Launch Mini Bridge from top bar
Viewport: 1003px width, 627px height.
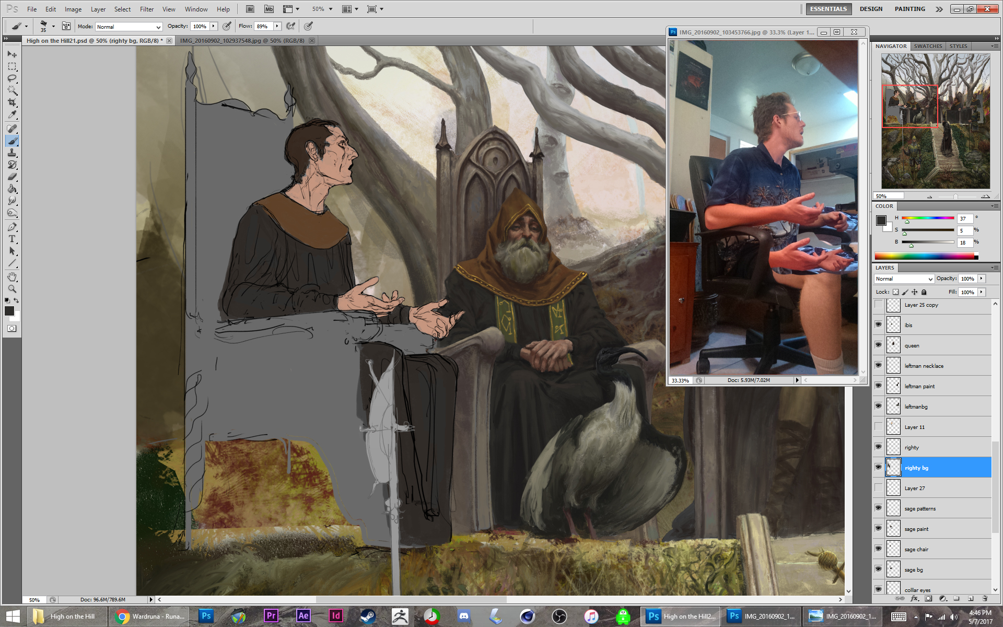click(x=269, y=9)
